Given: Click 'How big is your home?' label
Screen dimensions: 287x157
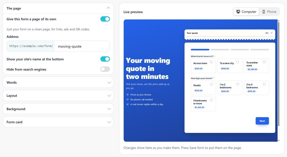Looking at the screenshot, I should click(202, 78).
